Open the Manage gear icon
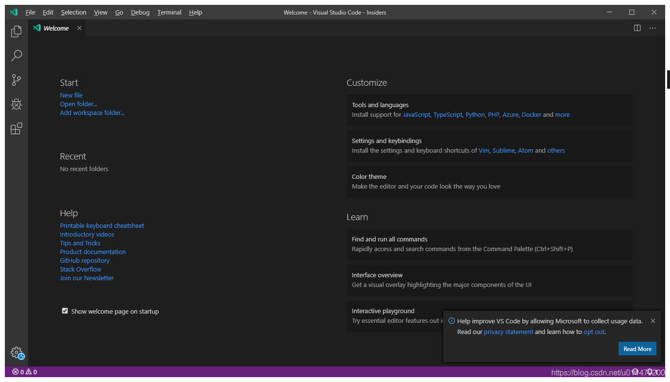The image size is (670, 382). pyautogui.click(x=17, y=353)
